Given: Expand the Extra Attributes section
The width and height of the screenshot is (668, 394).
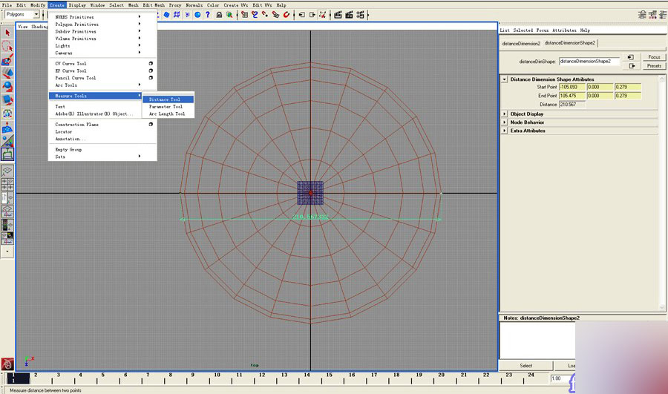Looking at the screenshot, I should coord(505,131).
